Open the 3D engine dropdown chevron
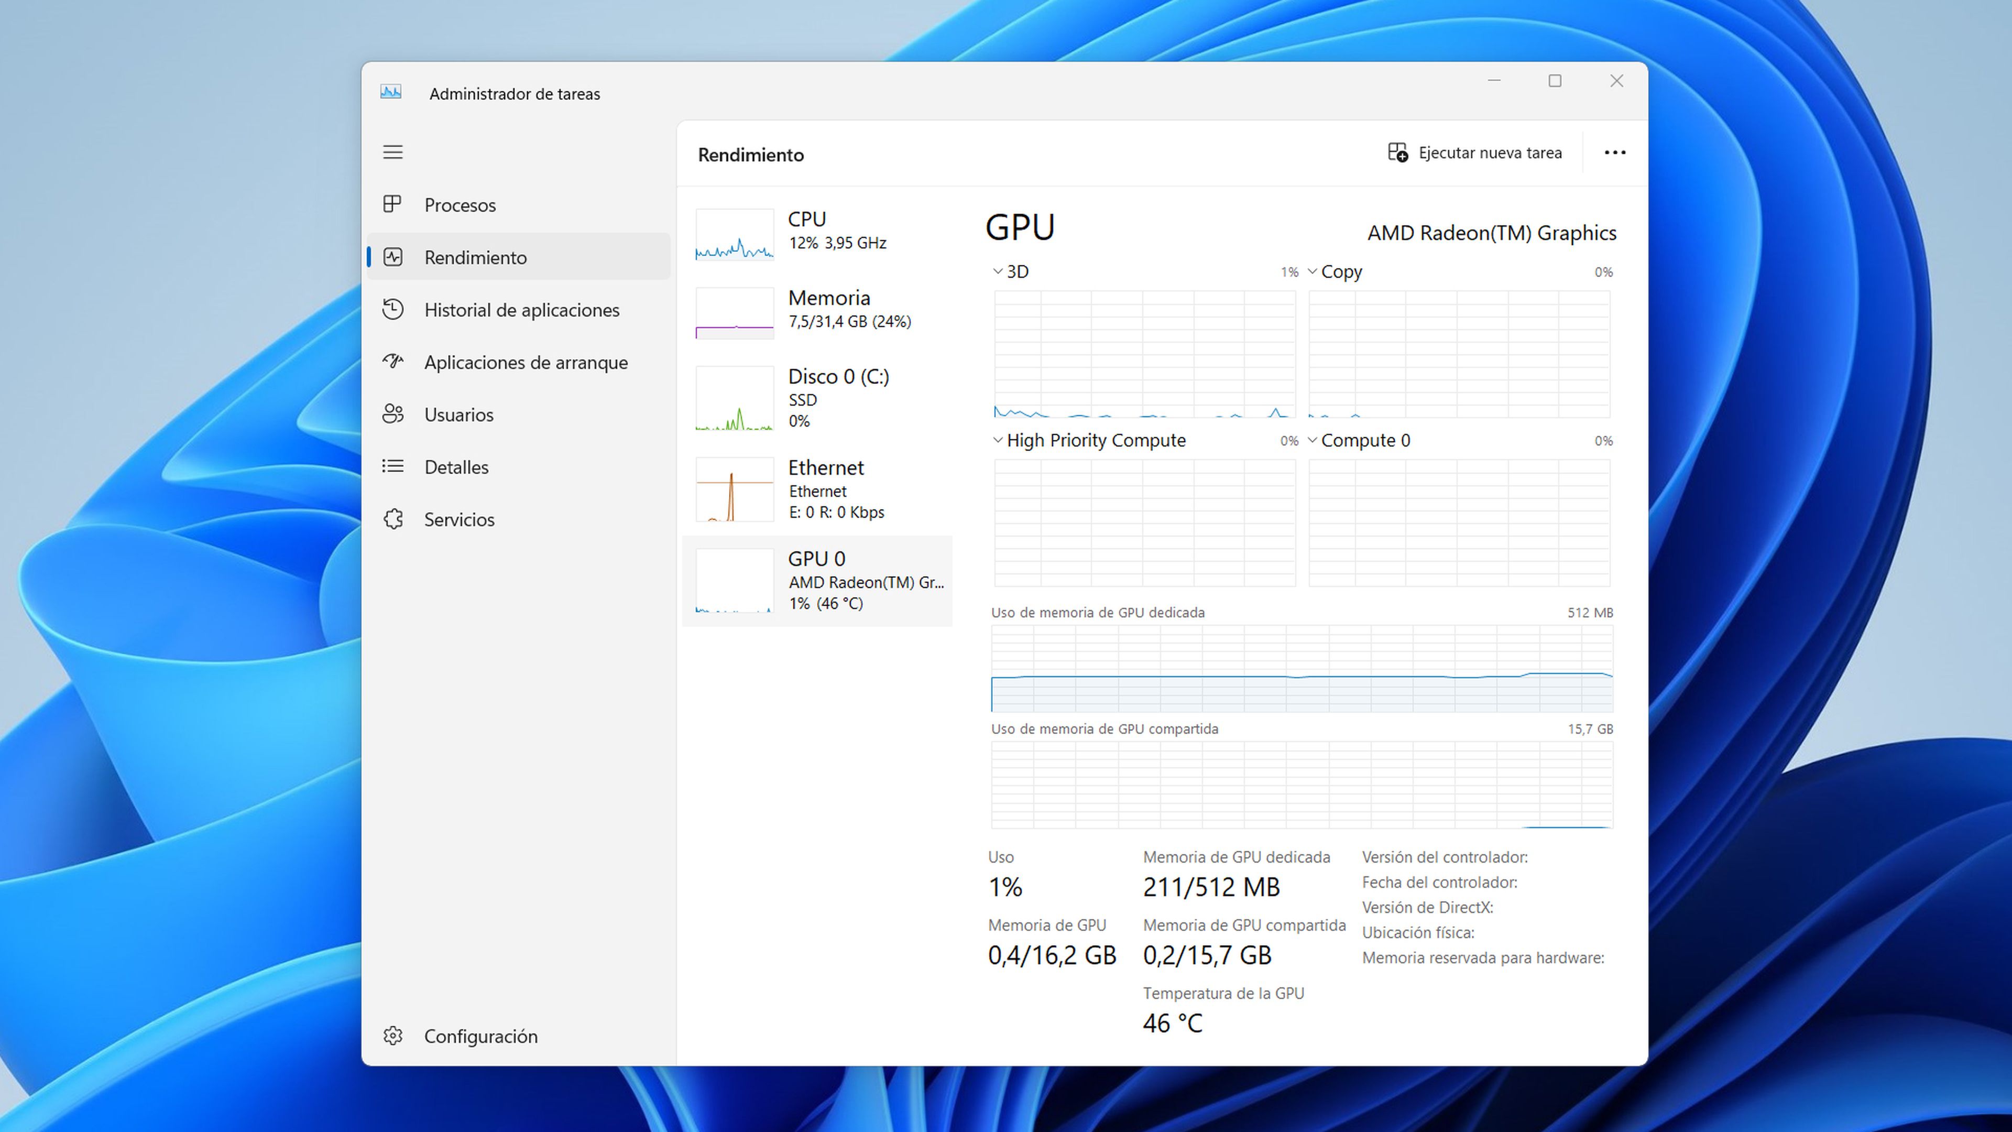 click(x=998, y=271)
